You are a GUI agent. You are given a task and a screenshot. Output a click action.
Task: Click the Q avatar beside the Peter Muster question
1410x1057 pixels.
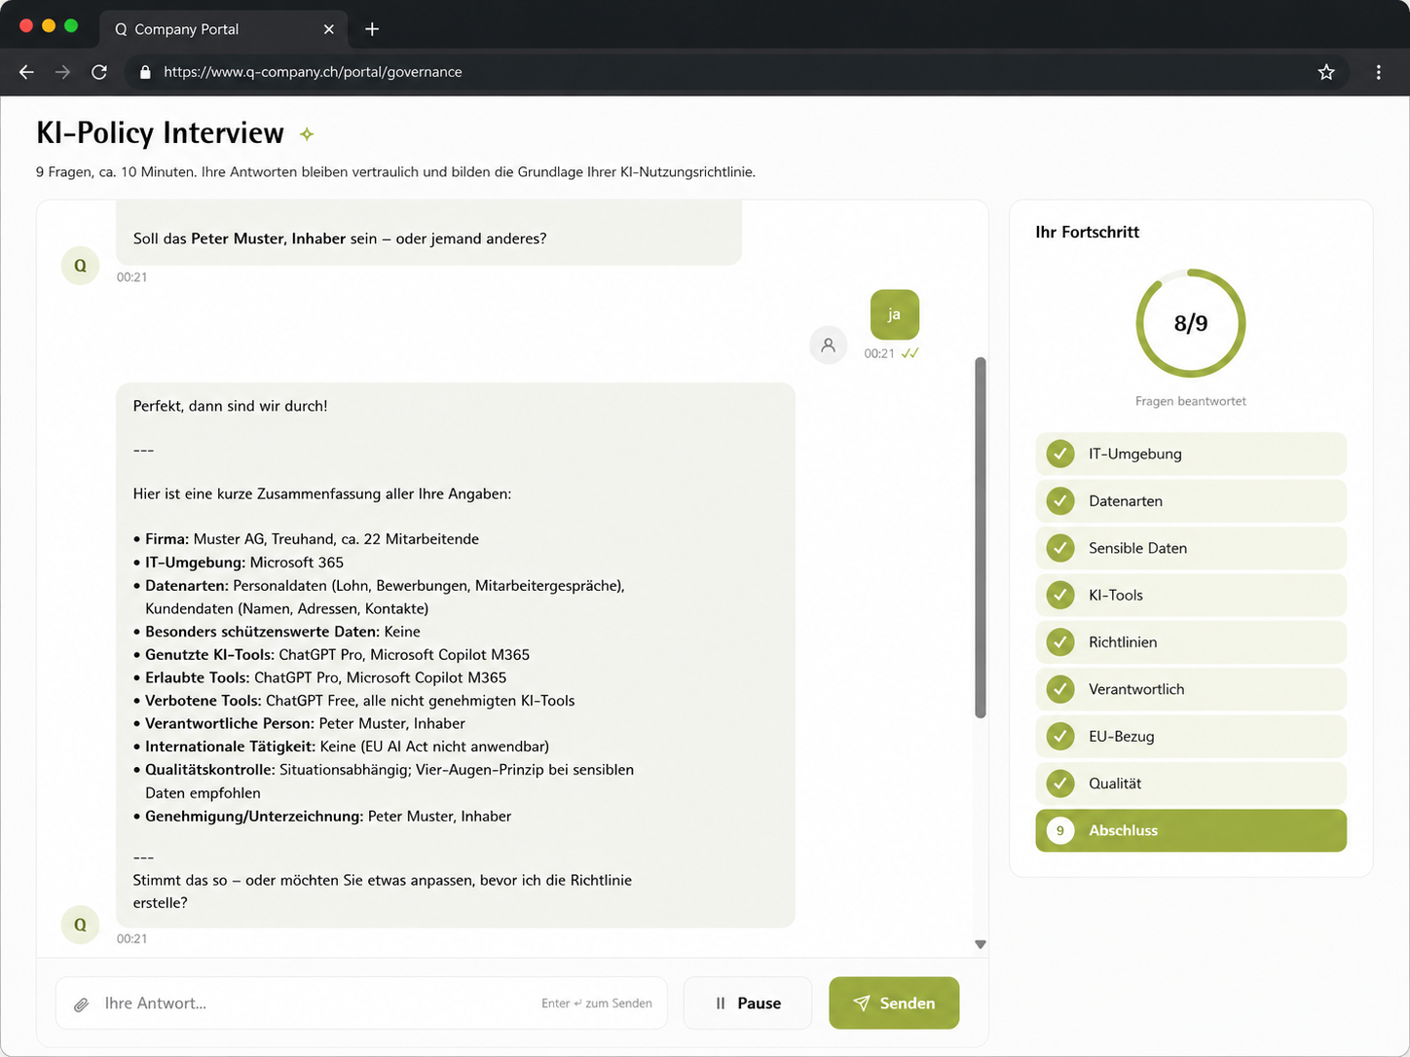[x=80, y=266]
